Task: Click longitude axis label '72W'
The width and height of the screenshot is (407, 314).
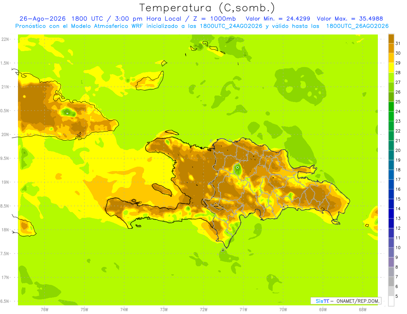Action: [x=203, y=310]
